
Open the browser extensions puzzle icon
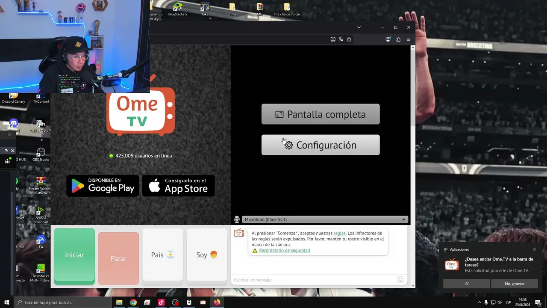click(x=398, y=39)
